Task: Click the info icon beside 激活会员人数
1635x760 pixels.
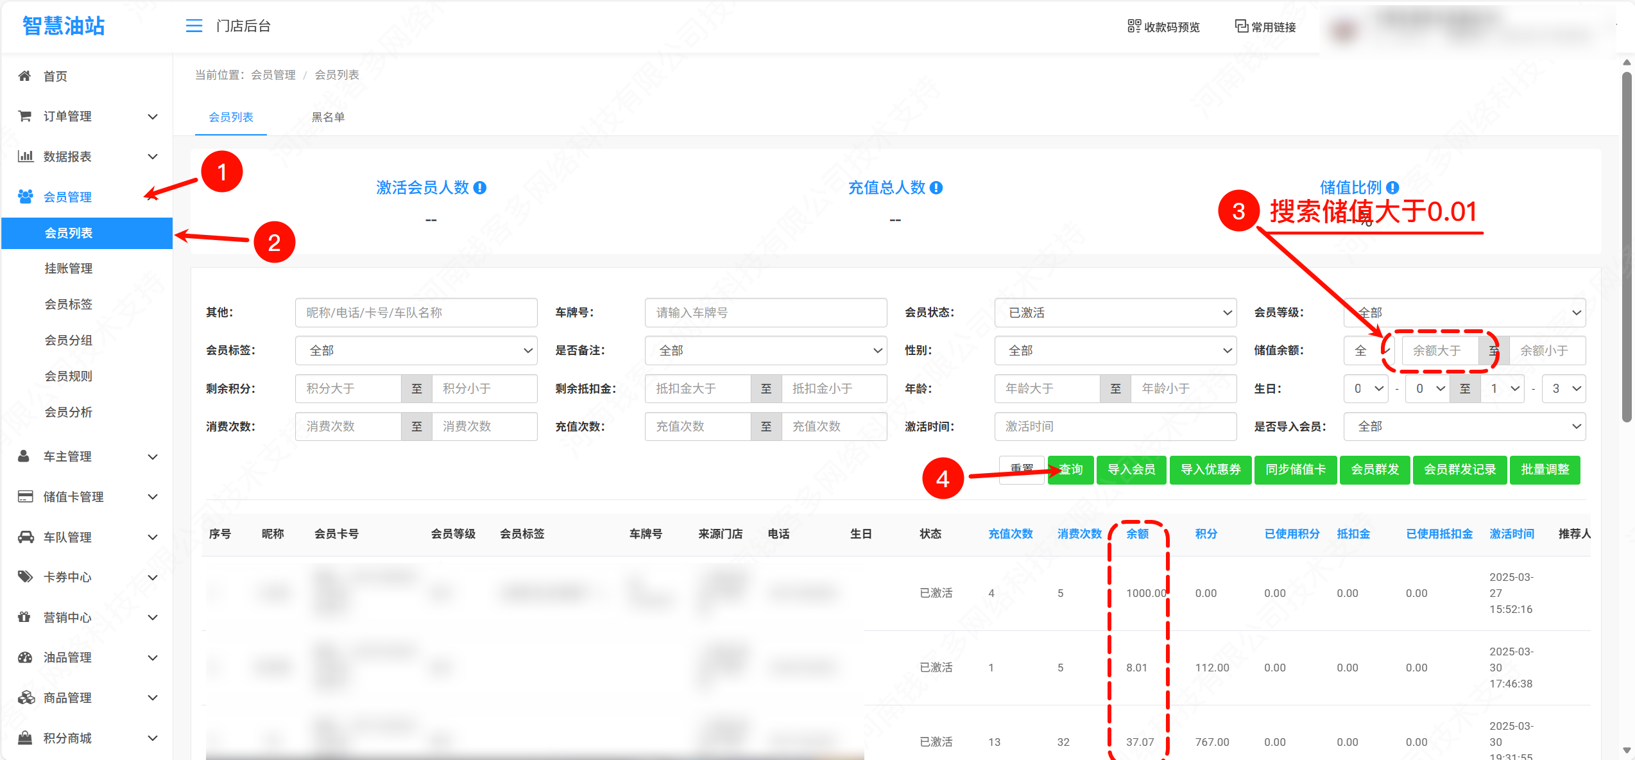Action: (x=480, y=187)
